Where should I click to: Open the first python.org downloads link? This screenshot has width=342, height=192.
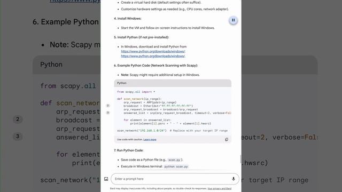click(x=153, y=51)
